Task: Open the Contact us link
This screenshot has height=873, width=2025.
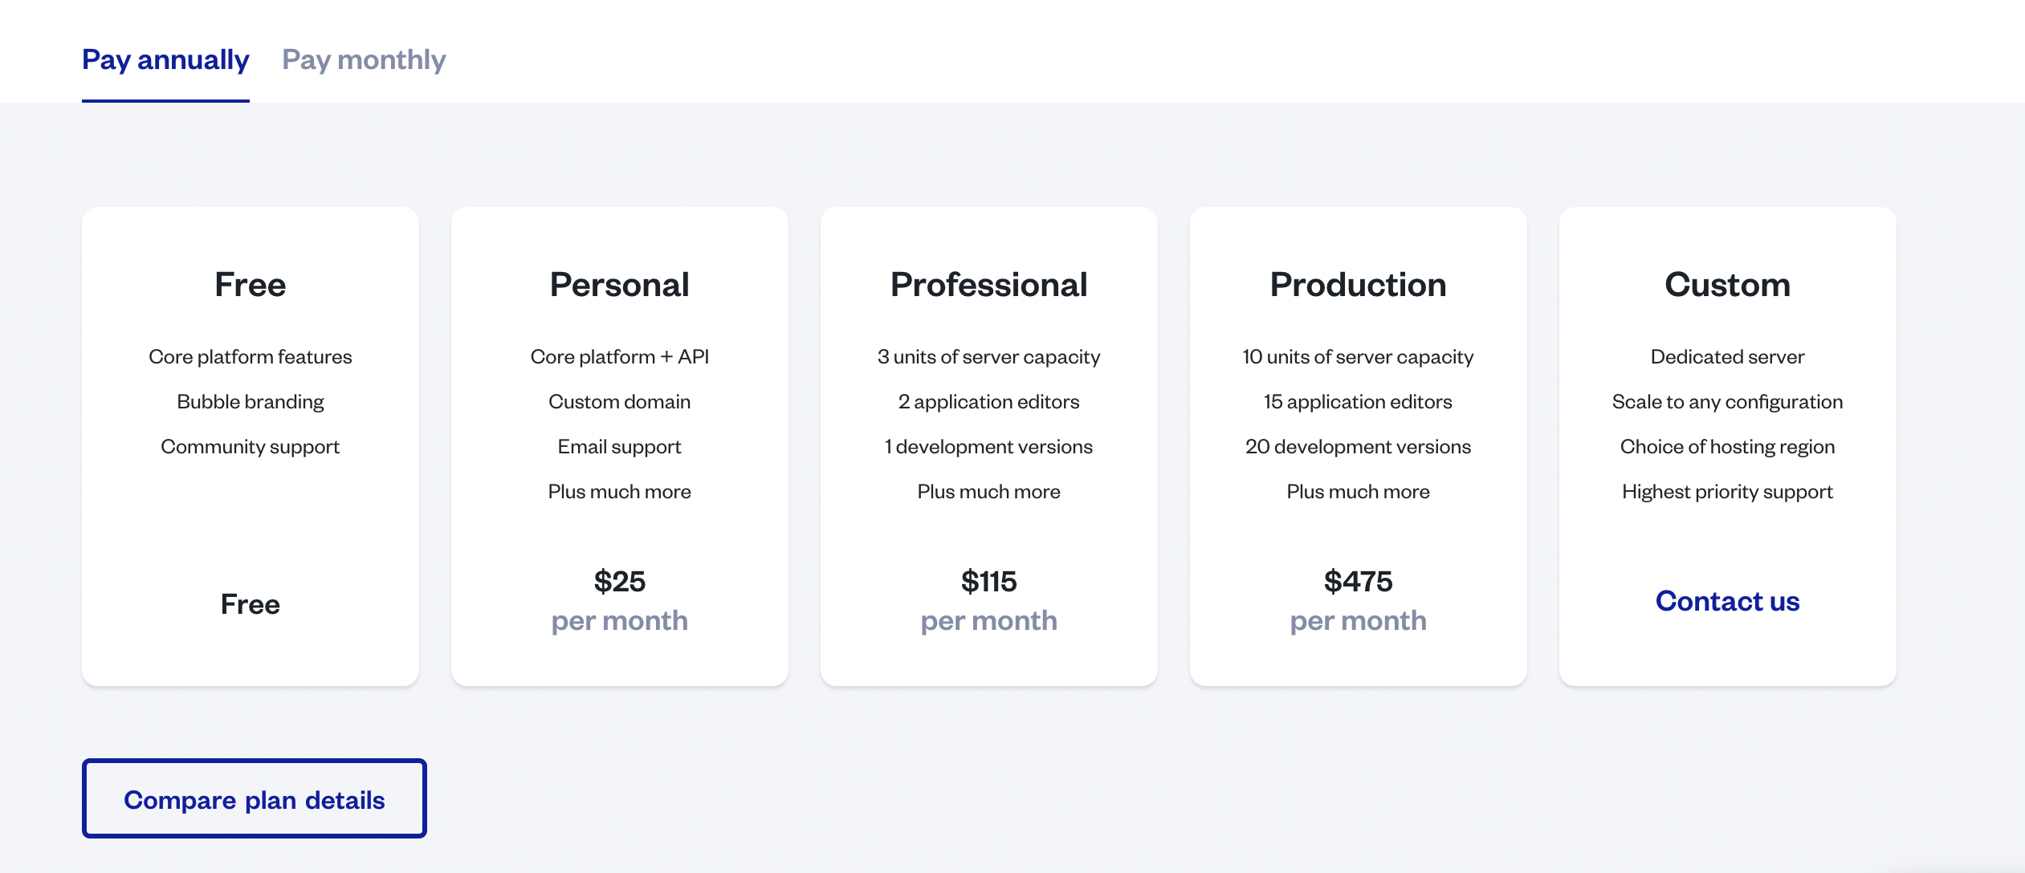Action: tap(1727, 601)
